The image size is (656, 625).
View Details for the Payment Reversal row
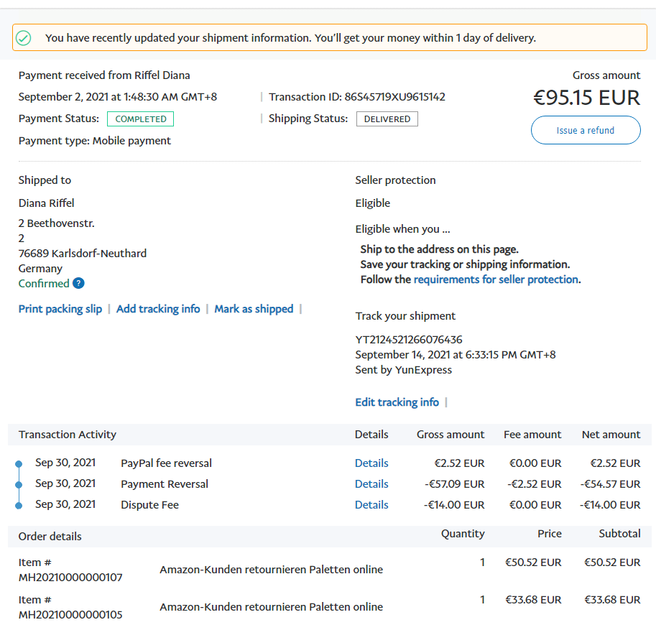coord(371,484)
